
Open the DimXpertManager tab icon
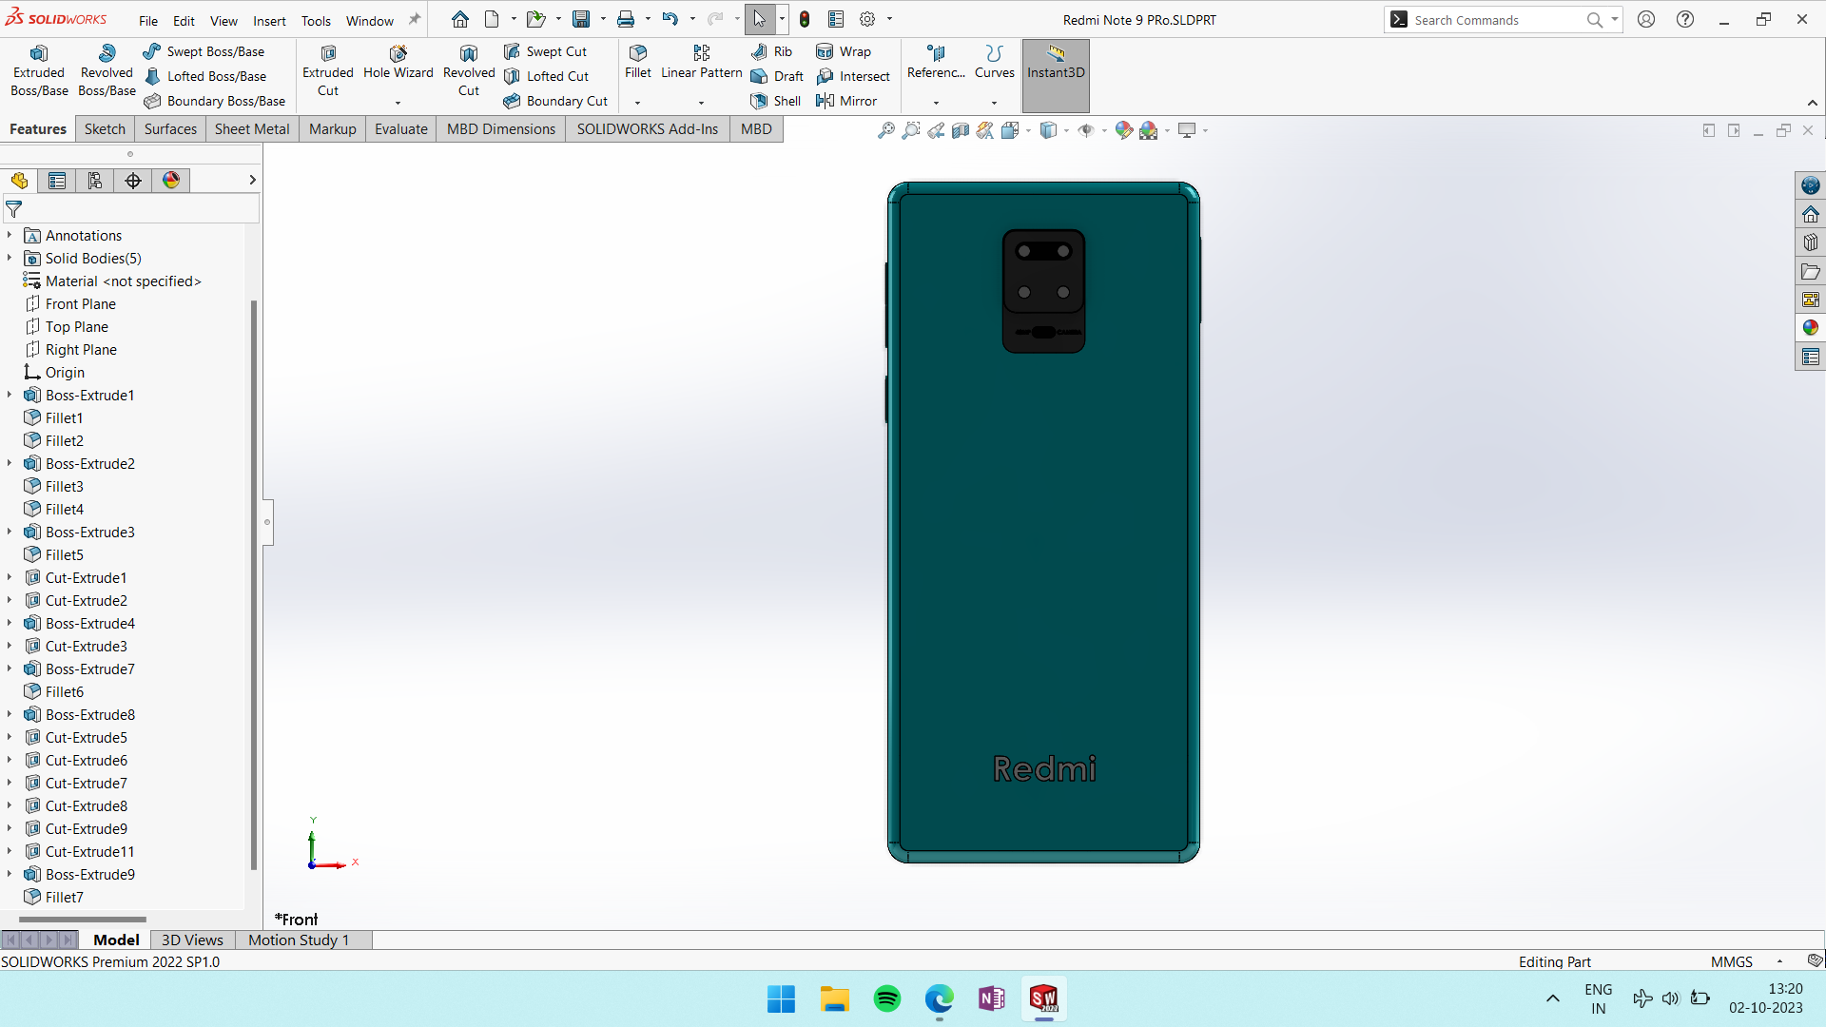[133, 181]
